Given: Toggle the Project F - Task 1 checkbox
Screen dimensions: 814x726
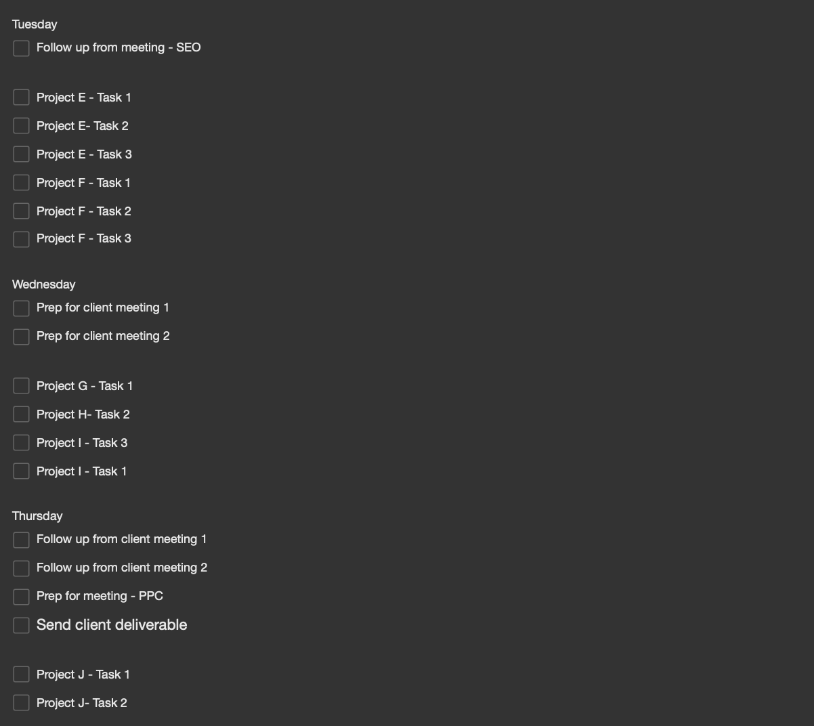Looking at the screenshot, I should coord(21,183).
